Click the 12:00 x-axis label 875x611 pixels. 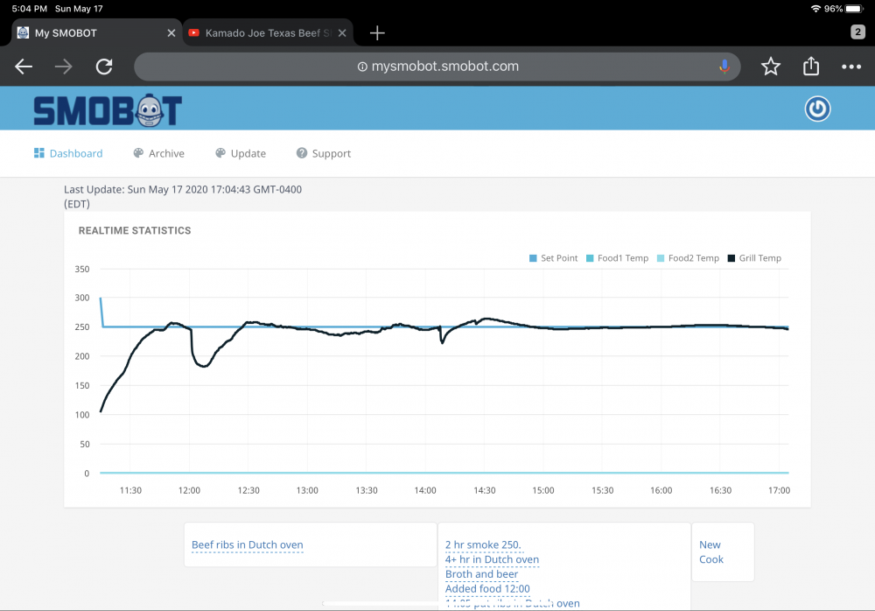click(x=189, y=490)
